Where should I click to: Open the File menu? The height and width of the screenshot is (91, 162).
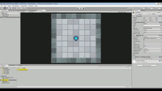click(2, 6)
